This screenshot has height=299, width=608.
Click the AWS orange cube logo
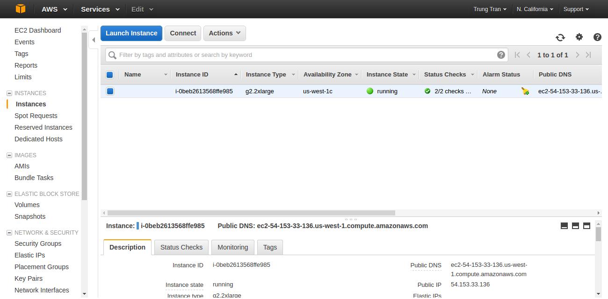click(20, 9)
